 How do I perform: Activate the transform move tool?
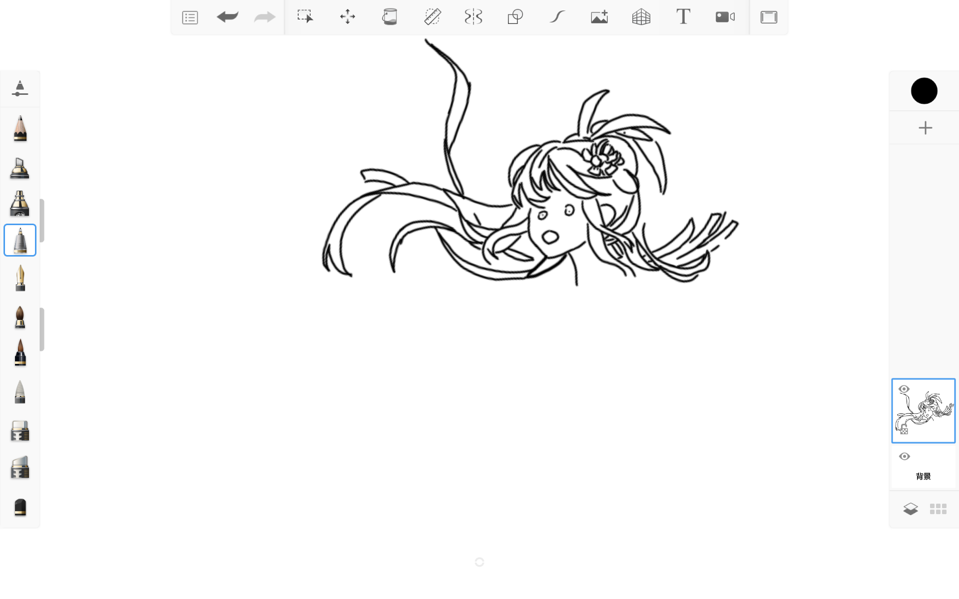[348, 17]
